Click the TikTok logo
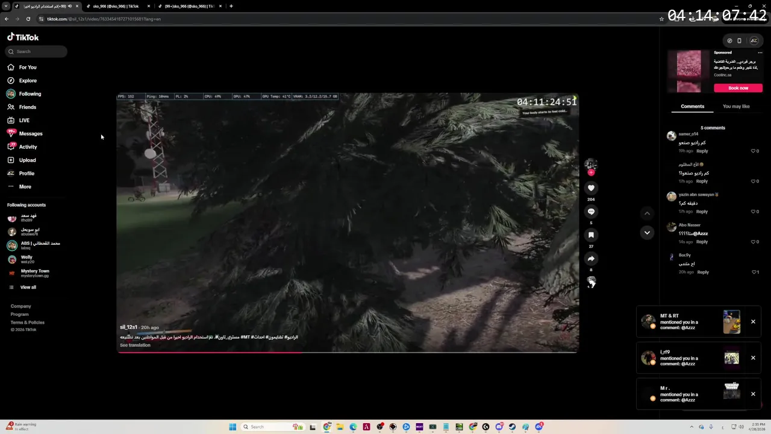 23,37
